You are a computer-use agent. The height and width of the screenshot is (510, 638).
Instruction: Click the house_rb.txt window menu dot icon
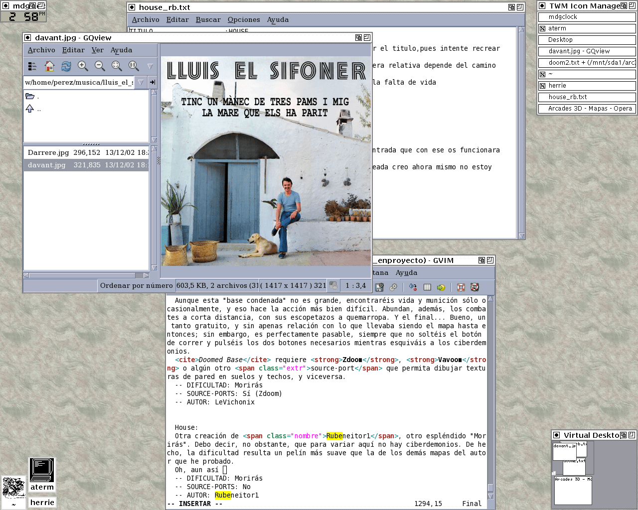(x=132, y=7)
